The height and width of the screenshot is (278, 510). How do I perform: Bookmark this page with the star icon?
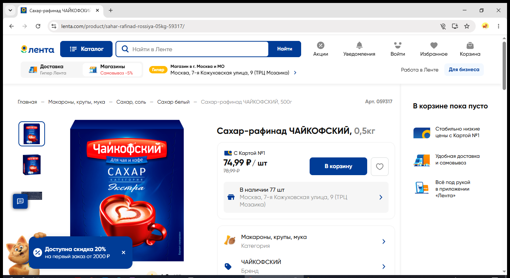pos(467,26)
